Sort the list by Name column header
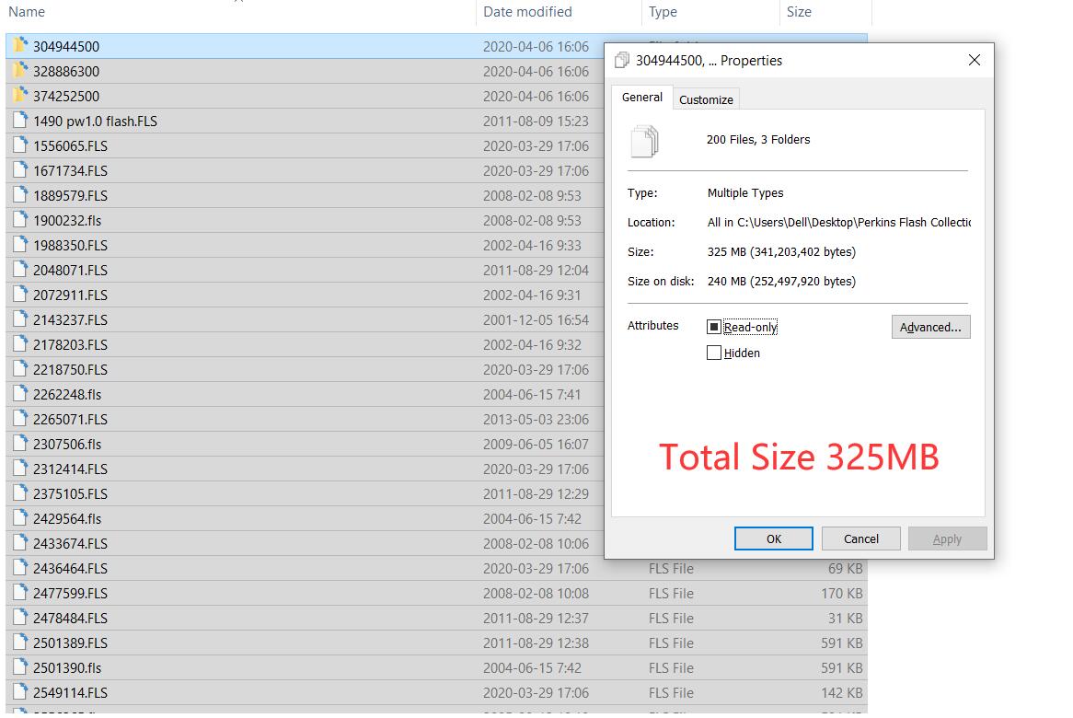This screenshot has width=1073, height=718. pos(27,12)
